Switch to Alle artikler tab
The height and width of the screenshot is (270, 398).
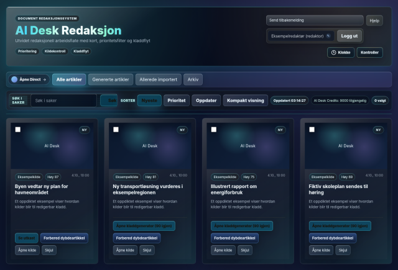click(x=69, y=79)
